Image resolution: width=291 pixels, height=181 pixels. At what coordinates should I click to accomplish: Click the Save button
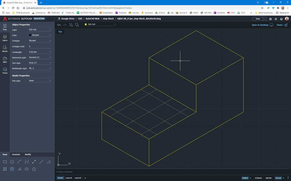tap(258, 19)
